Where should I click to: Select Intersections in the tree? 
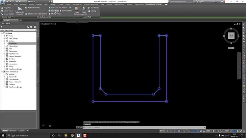pos(13,64)
